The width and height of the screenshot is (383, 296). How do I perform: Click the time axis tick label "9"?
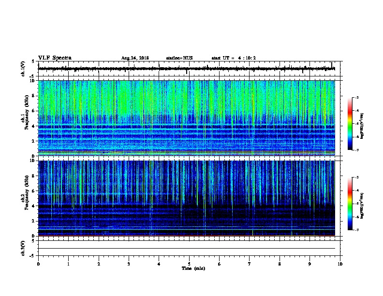(x=309, y=264)
